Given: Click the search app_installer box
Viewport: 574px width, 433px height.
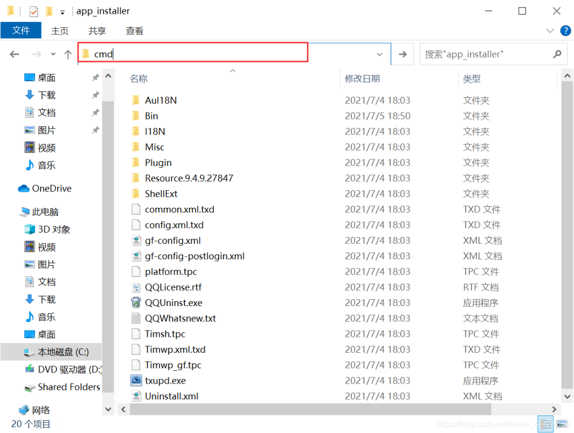Looking at the screenshot, I should 493,54.
